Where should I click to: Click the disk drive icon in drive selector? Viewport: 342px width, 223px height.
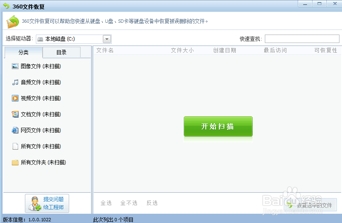[x=40, y=39]
